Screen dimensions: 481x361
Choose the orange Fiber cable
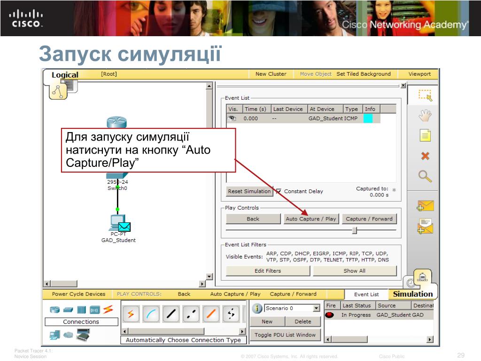coord(211,314)
